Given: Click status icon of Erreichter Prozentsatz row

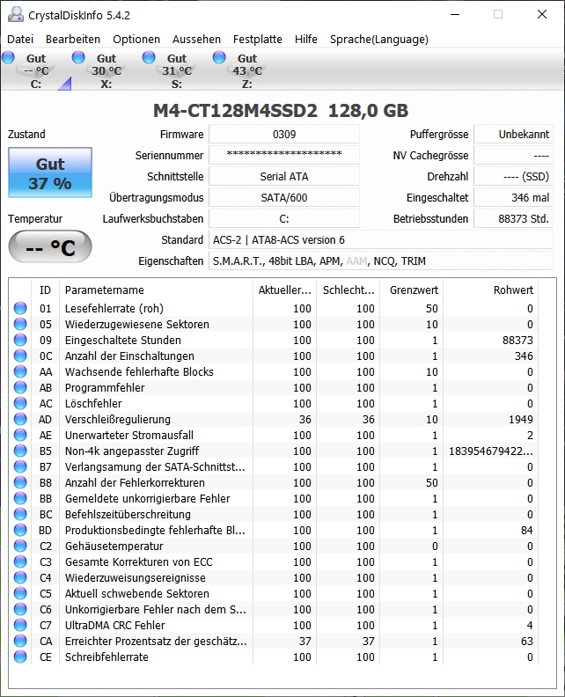Looking at the screenshot, I should [20, 641].
